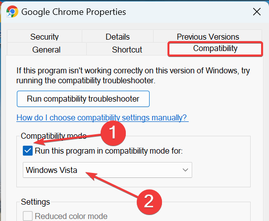Click the red step 1 annotation circle
The width and height of the screenshot is (269, 221).
113,133
